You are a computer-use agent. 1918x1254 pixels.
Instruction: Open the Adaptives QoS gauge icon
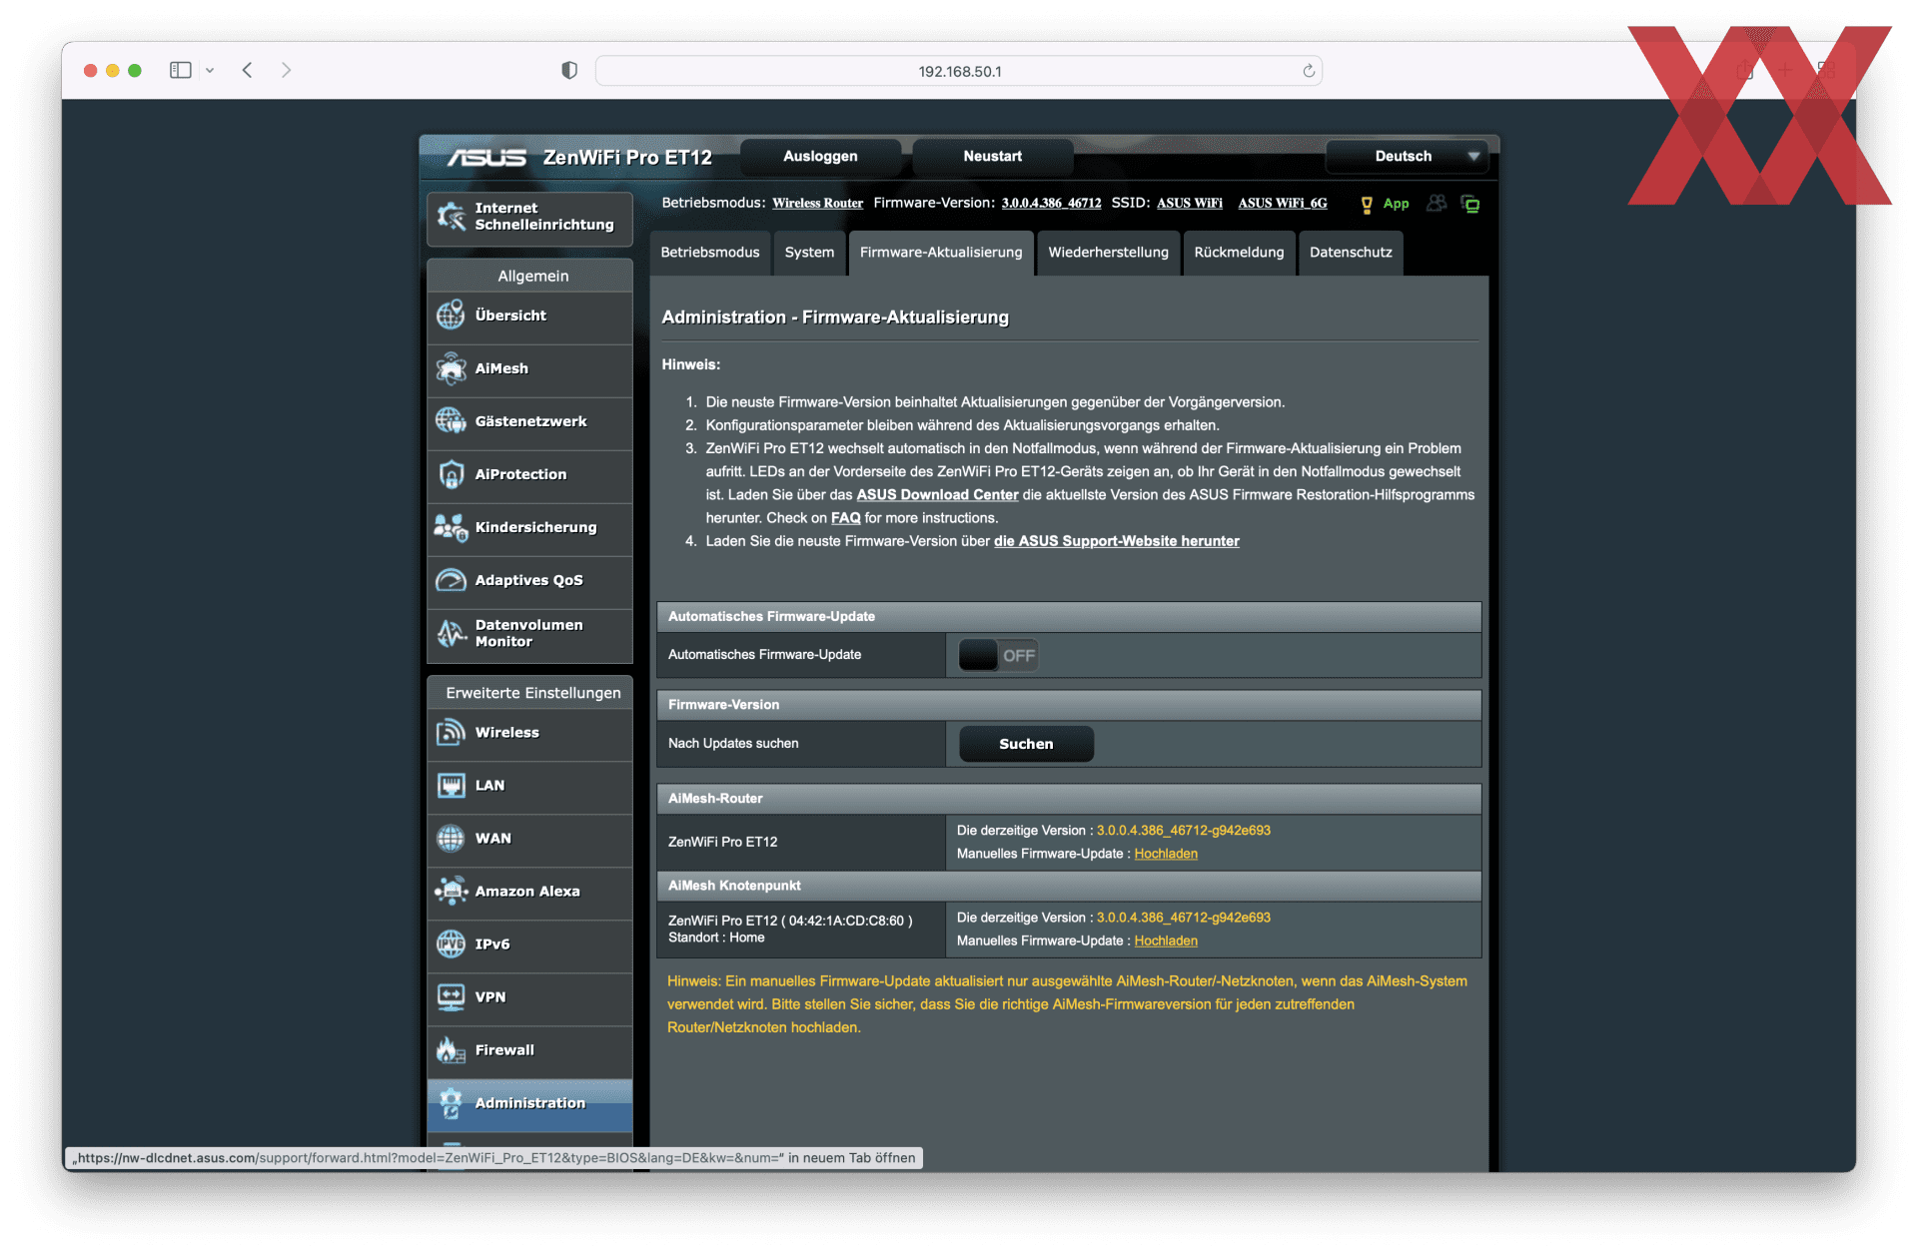pyautogui.click(x=451, y=580)
